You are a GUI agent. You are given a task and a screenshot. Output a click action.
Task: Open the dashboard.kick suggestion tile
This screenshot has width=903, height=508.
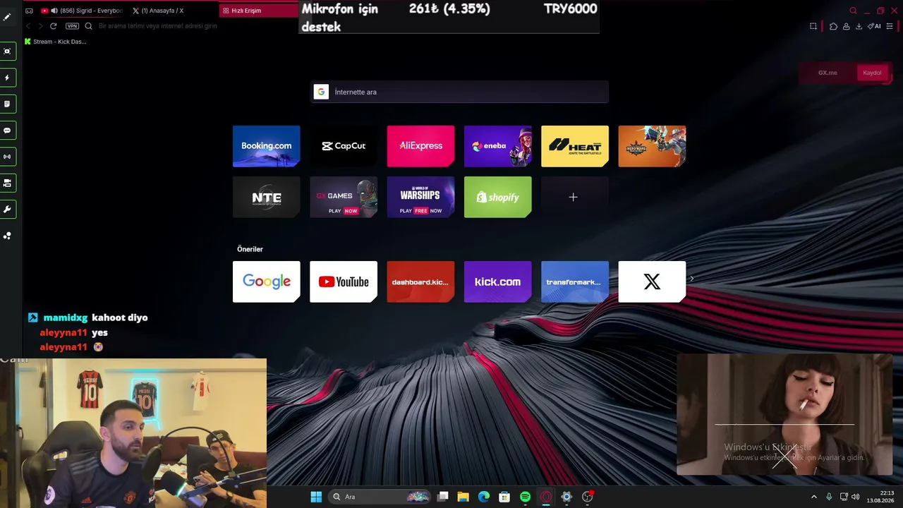[x=420, y=282]
